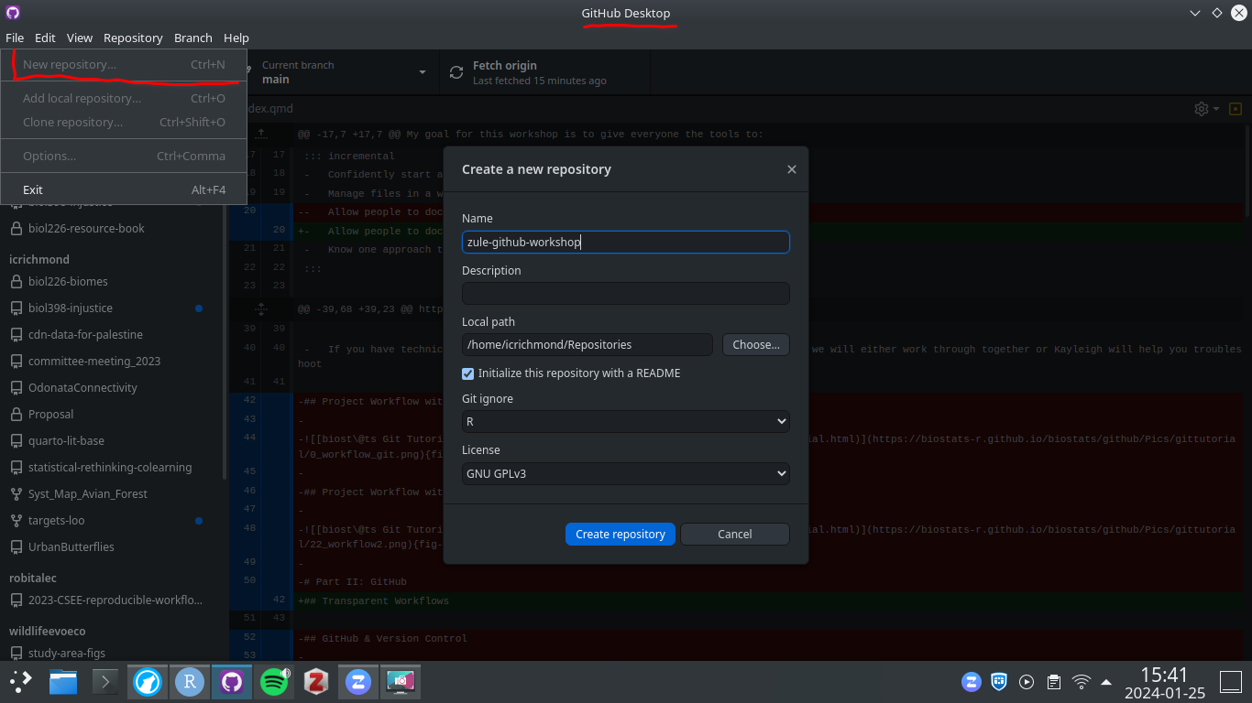
Task: Open the Repository menu
Action: click(x=133, y=38)
